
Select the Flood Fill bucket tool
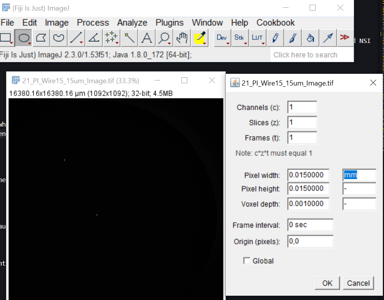(310, 38)
